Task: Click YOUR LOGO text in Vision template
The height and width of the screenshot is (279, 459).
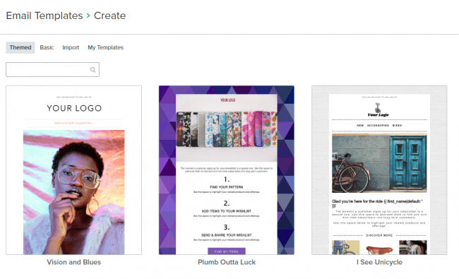Action: point(74,108)
